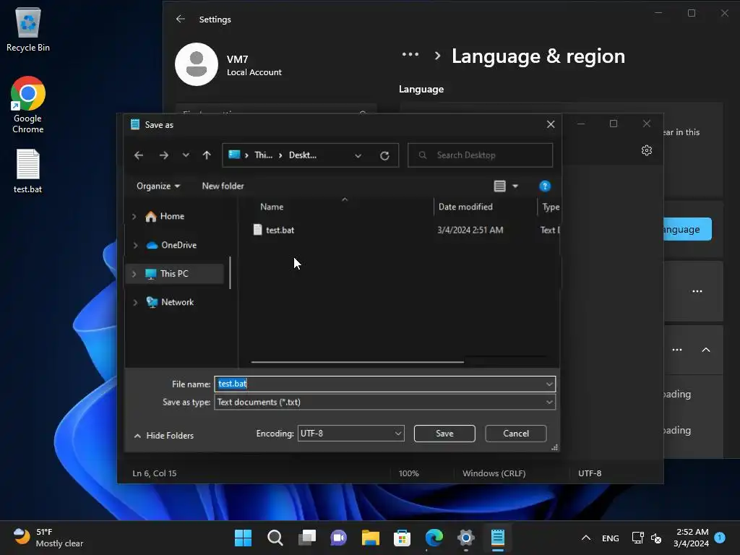Screen dimensions: 740x555
Task: Open network status tray icon
Action: tap(637, 538)
